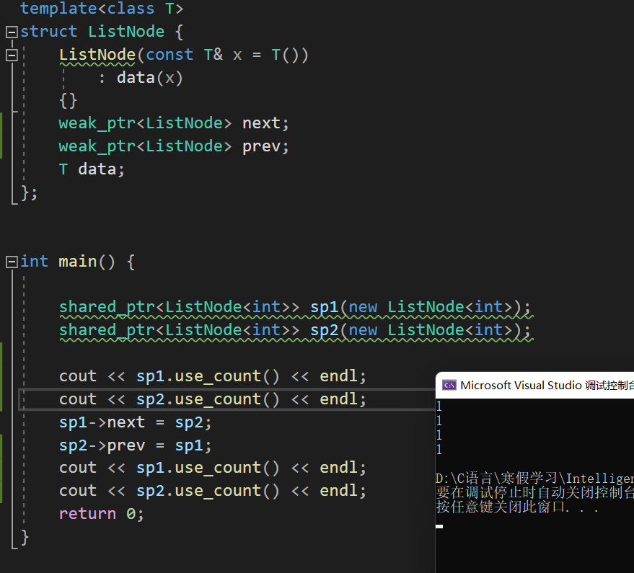
Task: Click the console window's CS icon
Action: point(448,384)
